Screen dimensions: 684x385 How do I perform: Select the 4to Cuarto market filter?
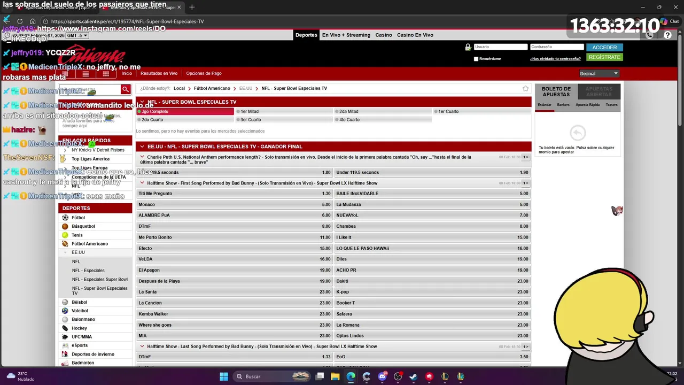(383, 120)
